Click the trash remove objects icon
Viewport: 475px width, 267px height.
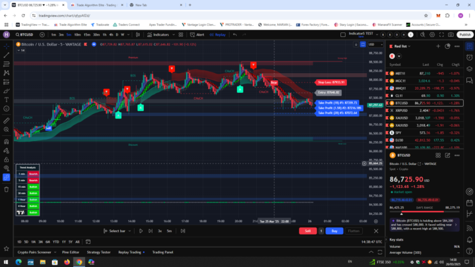pyautogui.click(x=7, y=189)
